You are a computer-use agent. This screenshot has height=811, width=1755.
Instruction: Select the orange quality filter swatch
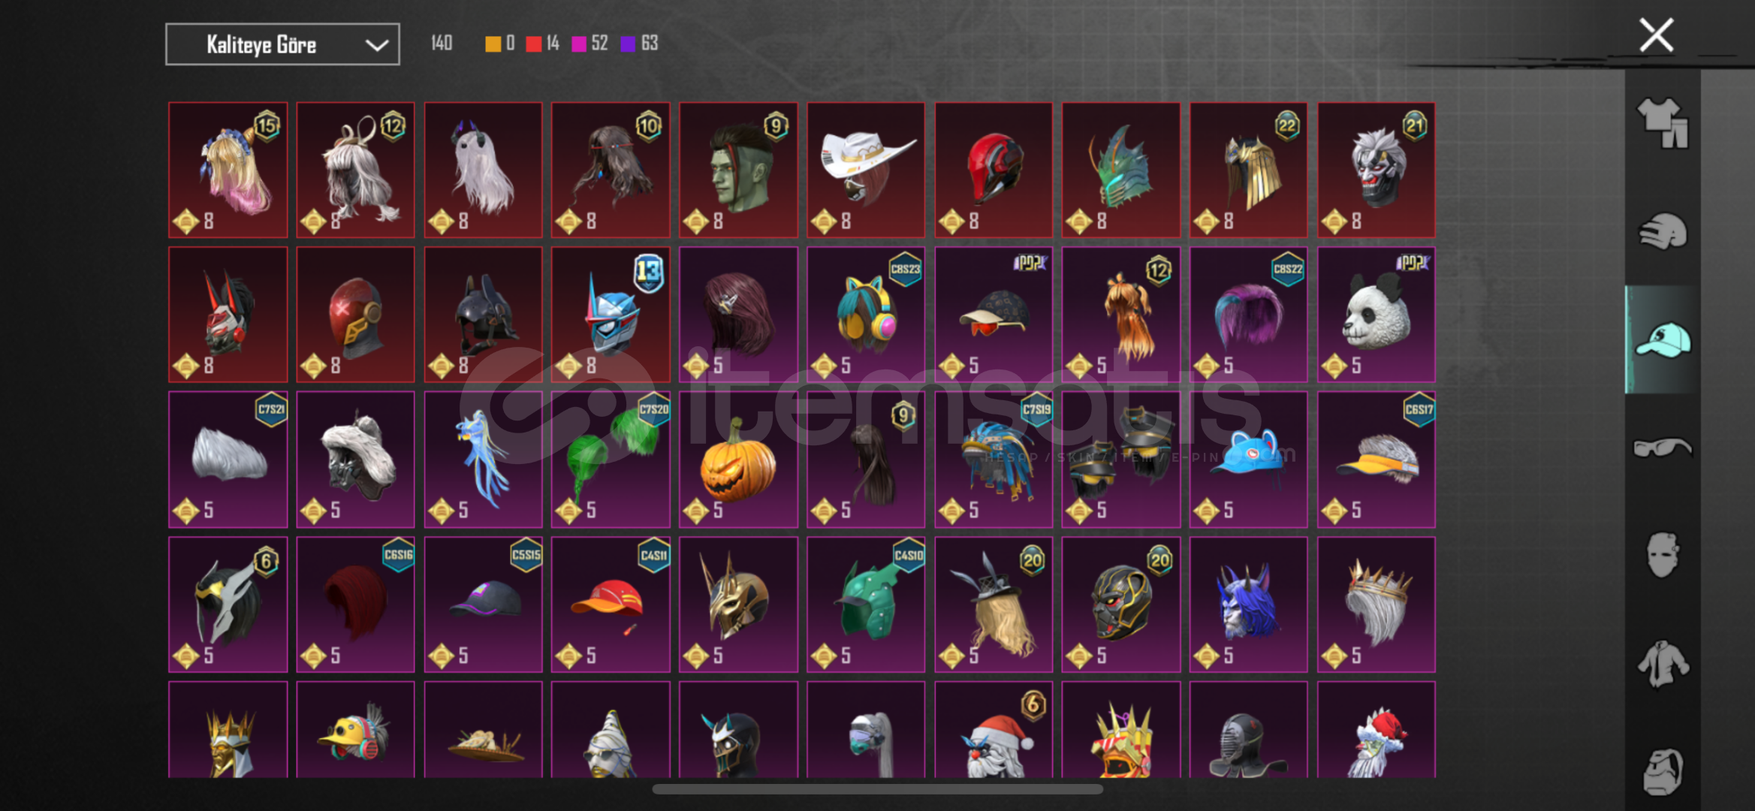click(493, 44)
